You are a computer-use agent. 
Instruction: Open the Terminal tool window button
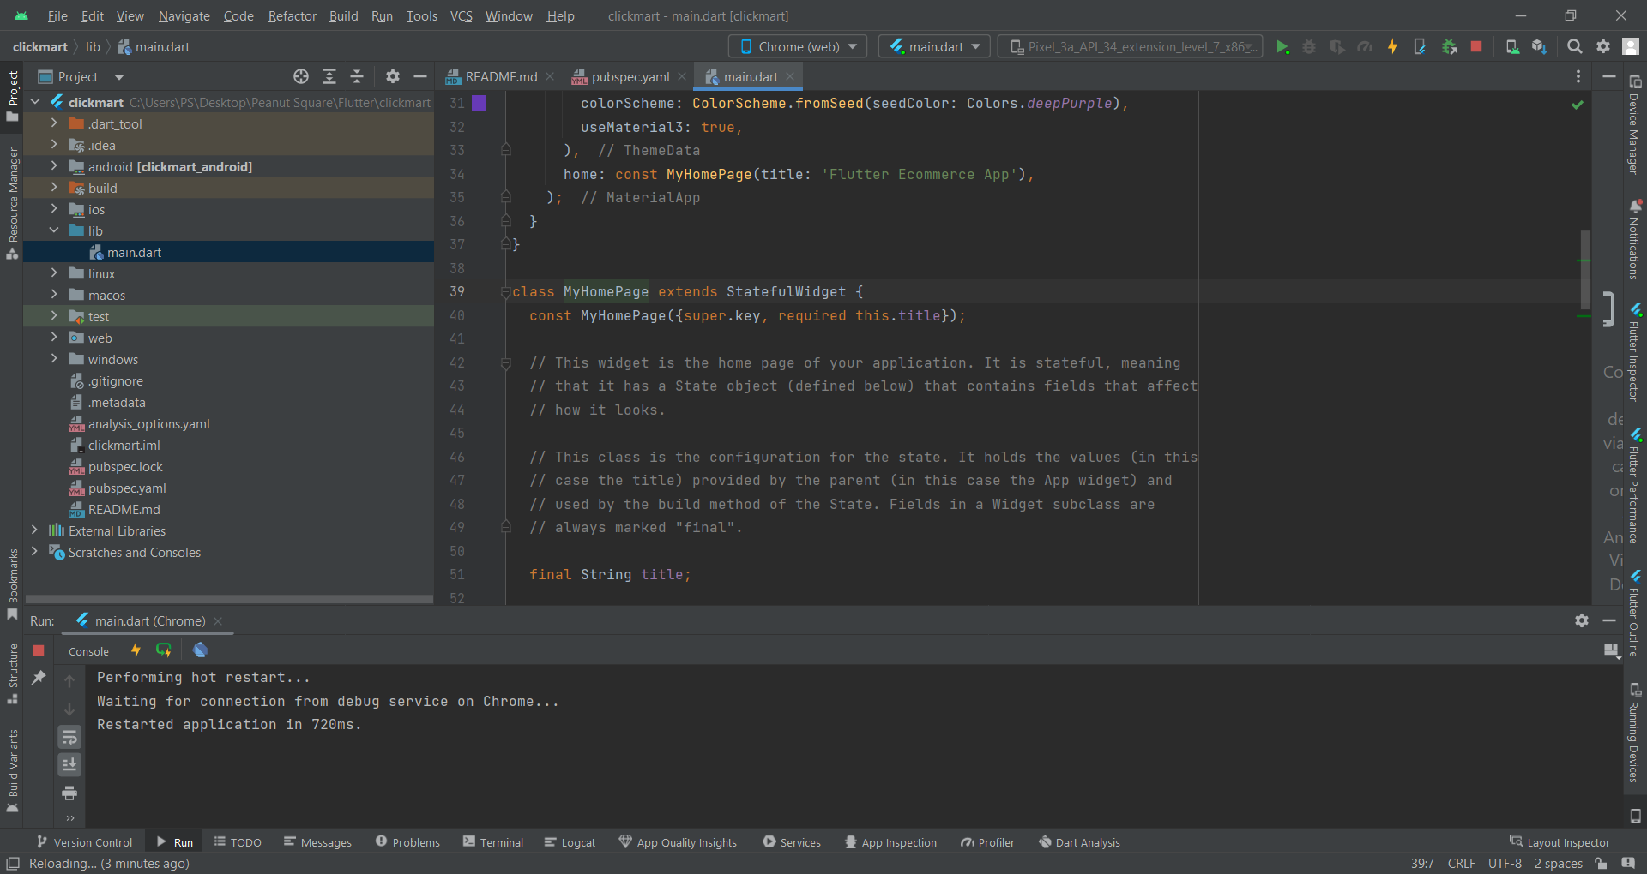[493, 842]
